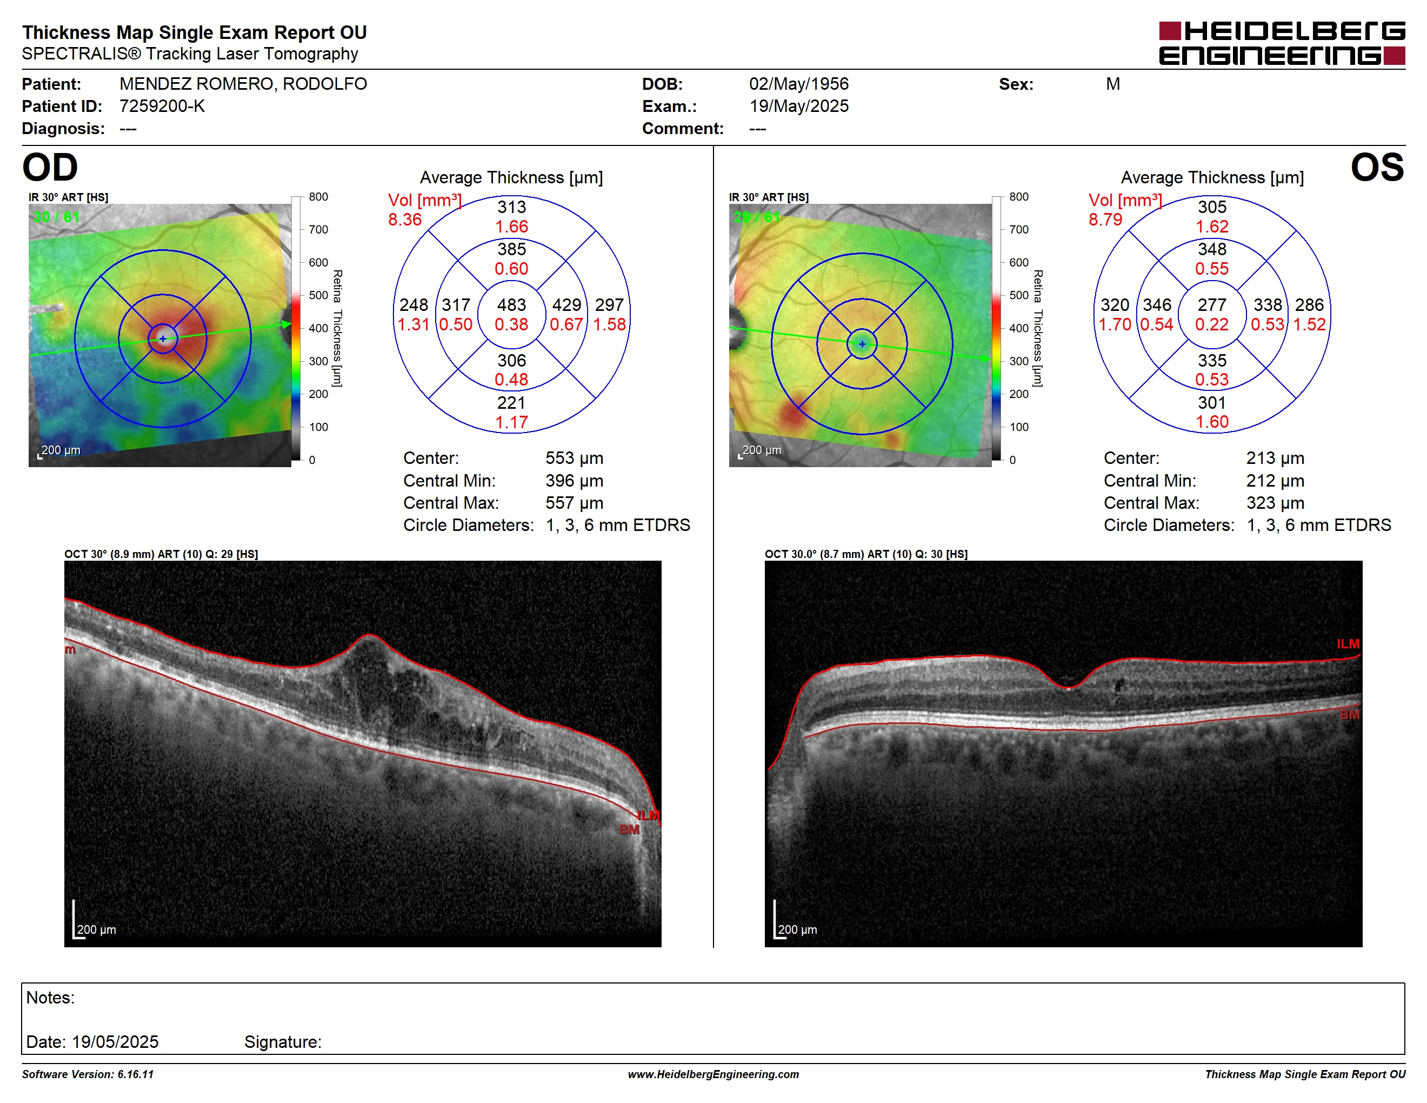Click OD outer superior volume '1.66'
1427x1103 pixels.
click(x=511, y=227)
